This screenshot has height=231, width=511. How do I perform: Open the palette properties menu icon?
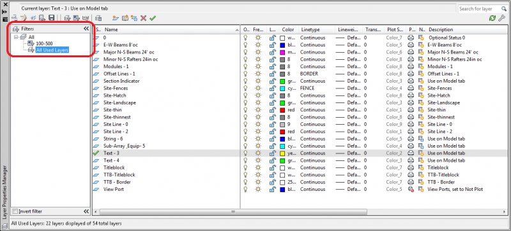click(x=5, y=19)
